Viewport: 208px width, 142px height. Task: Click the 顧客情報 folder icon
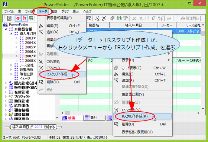pyautogui.click(x=11, y=110)
